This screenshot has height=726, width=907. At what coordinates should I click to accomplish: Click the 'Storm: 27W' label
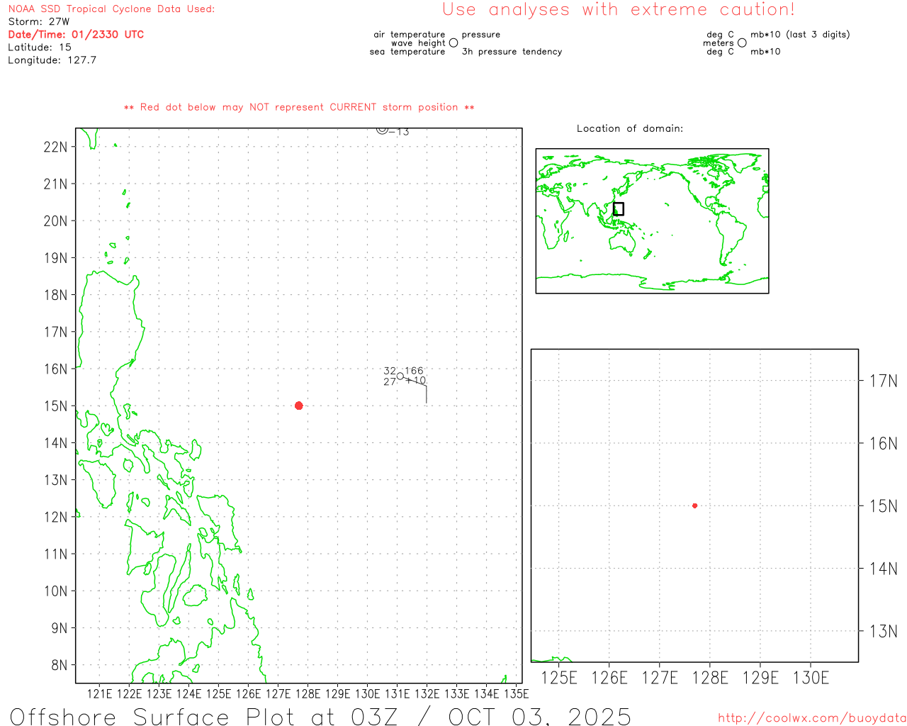click(x=39, y=22)
